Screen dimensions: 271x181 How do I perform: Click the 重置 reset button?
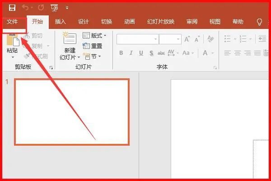click(93, 46)
